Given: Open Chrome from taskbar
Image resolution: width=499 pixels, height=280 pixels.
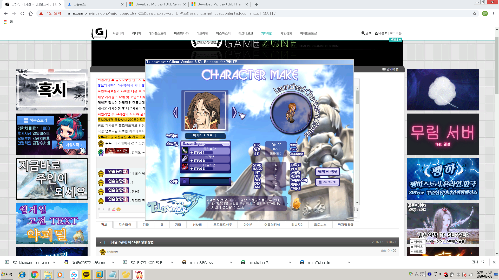Looking at the screenshot, I should pyautogui.click(x=35, y=275).
